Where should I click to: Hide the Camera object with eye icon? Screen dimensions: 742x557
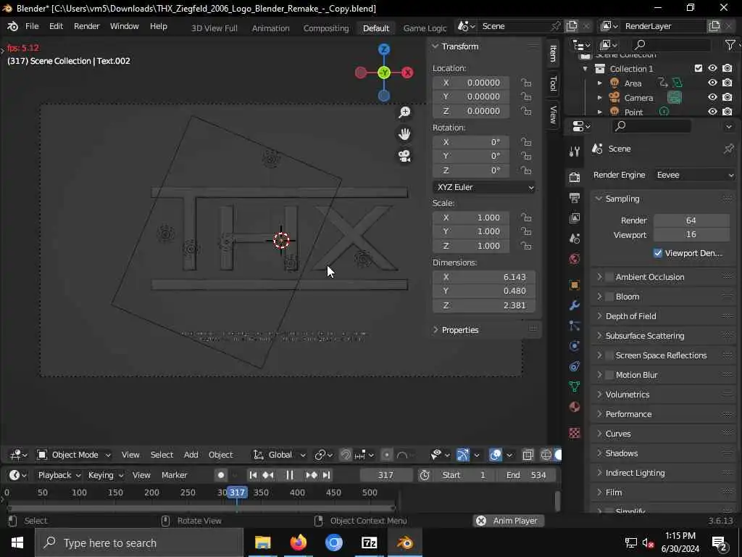(712, 97)
